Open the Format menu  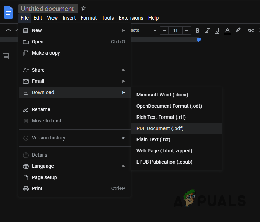pos(89,18)
